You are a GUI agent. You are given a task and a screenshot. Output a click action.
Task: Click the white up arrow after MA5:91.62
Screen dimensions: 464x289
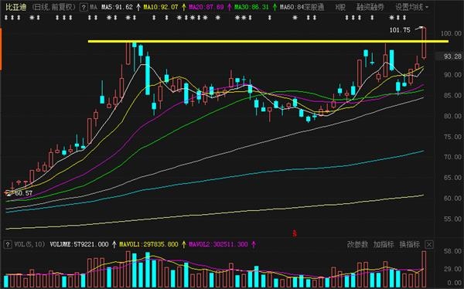pyautogui.click(x=138, y=7)
